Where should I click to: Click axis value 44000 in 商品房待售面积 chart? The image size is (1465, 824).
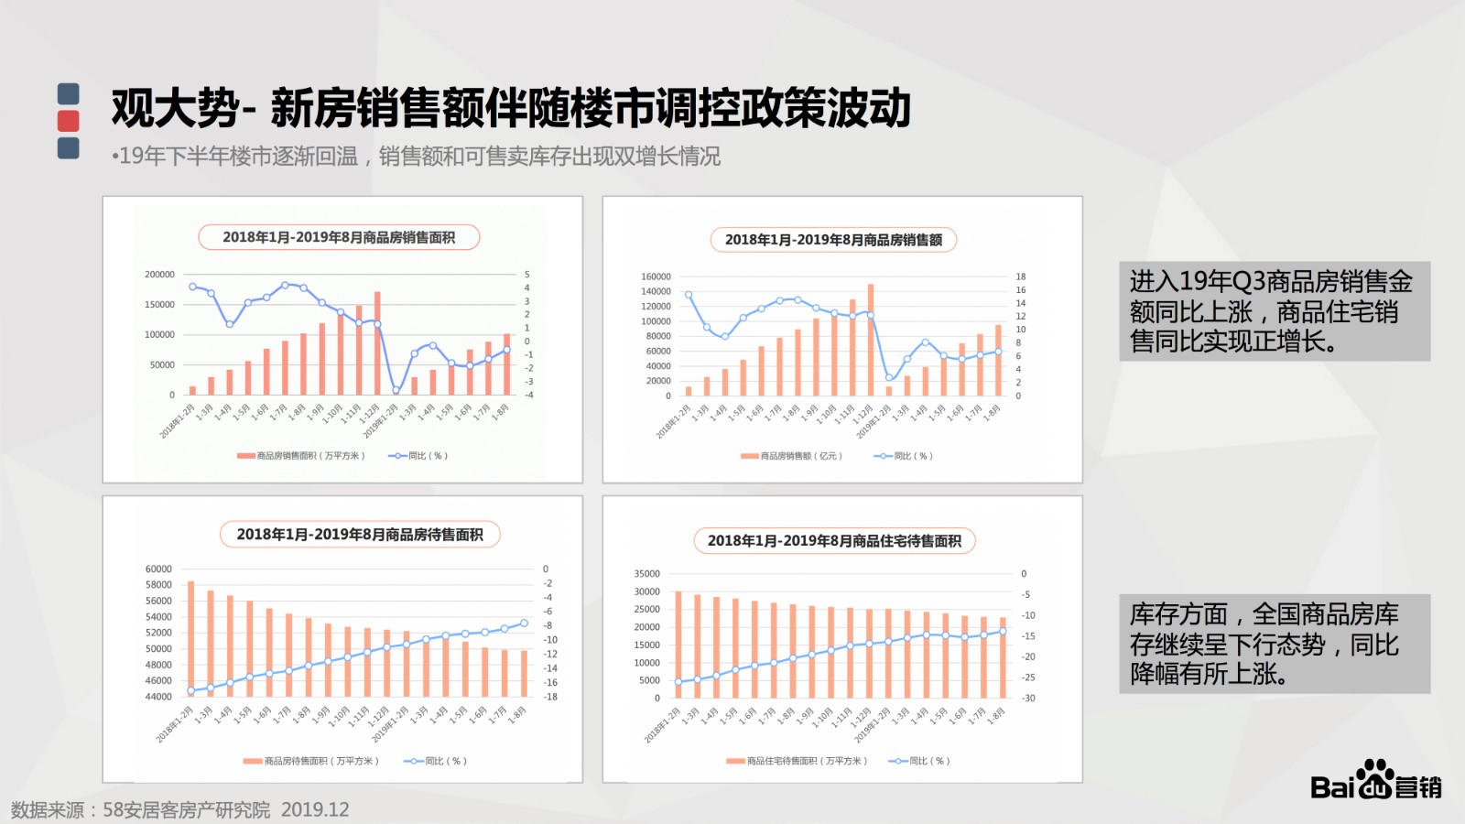(158, 697)
